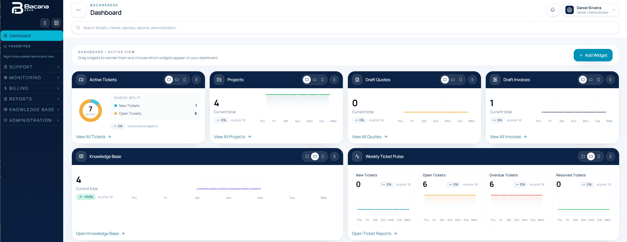Click the Draft Quotes document icon
Image resolution: width=627 pixels, height=242 pixels.
[x=357, y=80]
